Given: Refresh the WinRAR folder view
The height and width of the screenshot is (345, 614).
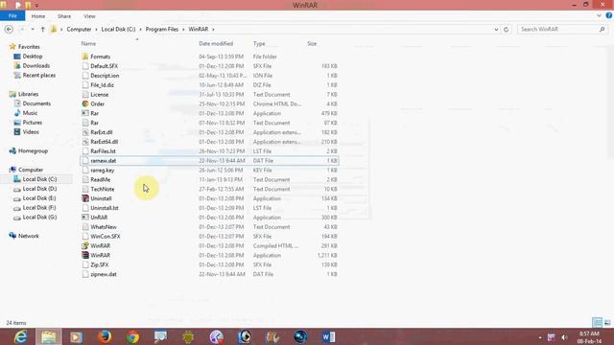Looking at the screenshot, I should pyautogui.click(x=506, y=30).
